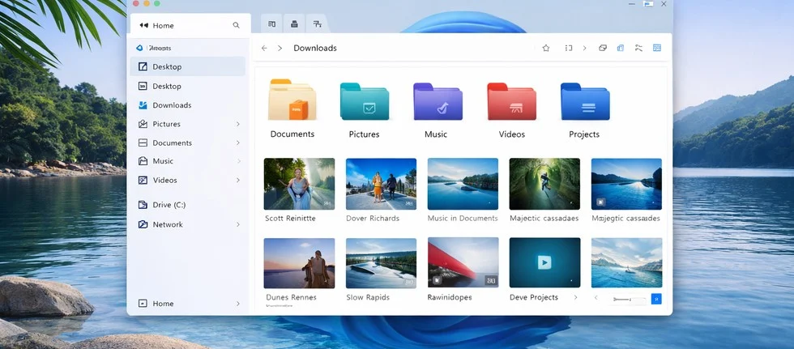Select Downloads in the sidebar

[172, 105]
